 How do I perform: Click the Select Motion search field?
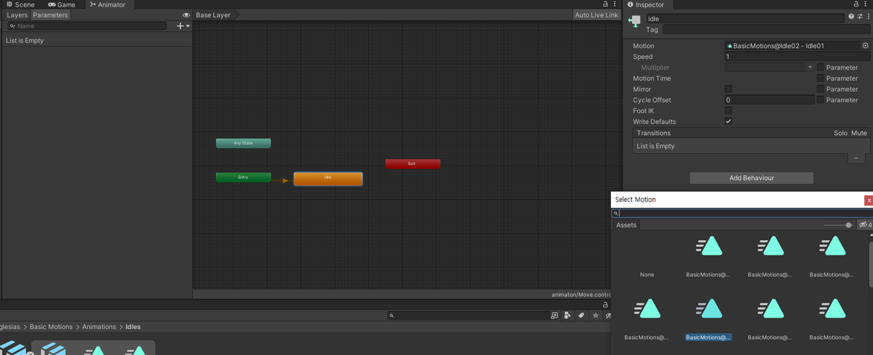pos(742,213)
